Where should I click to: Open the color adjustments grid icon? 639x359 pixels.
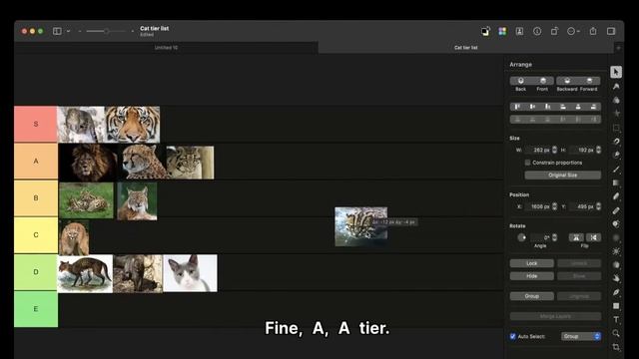click(x=502, y=31)
